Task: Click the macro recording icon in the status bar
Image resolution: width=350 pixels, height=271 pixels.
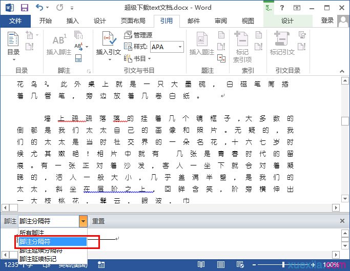Action: [101, 265]
